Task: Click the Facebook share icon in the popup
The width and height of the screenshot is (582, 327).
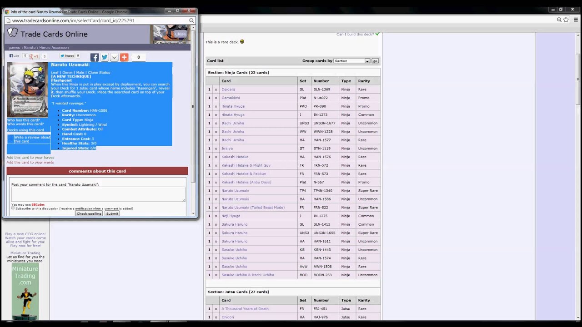Action: [94, 57]
